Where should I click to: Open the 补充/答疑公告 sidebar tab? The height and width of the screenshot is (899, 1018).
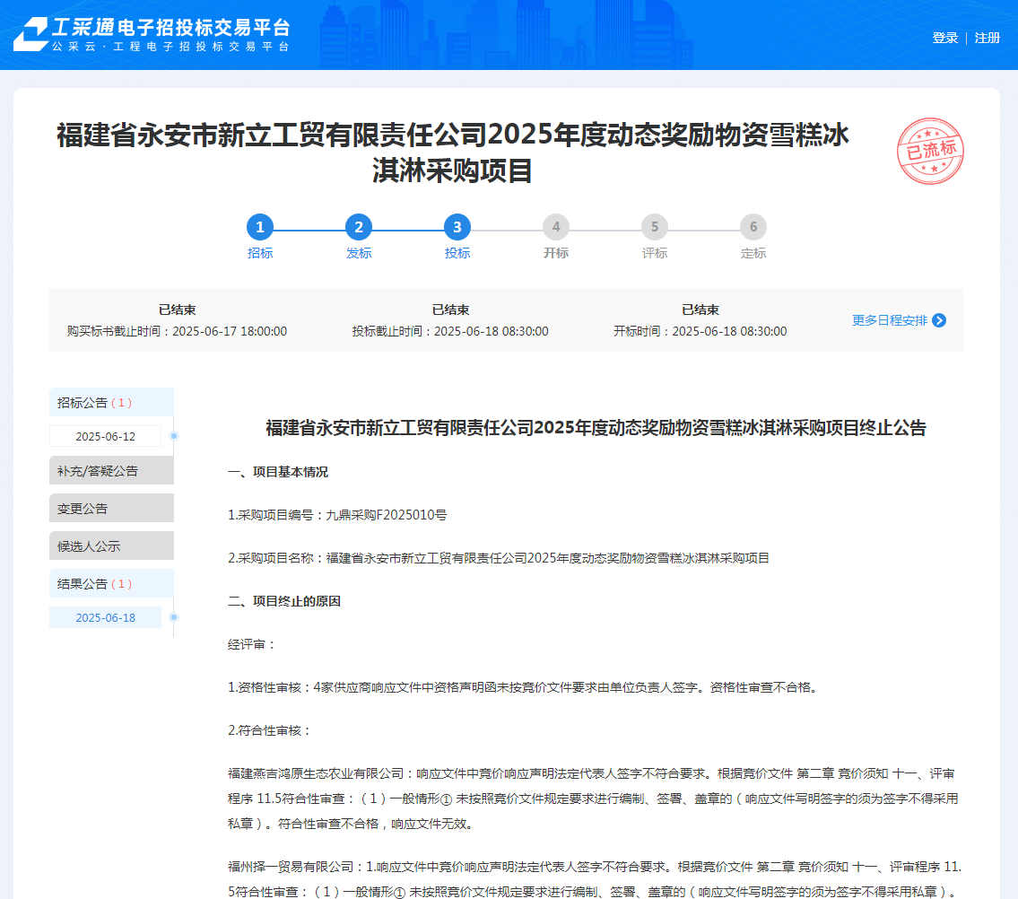[112, 470]
